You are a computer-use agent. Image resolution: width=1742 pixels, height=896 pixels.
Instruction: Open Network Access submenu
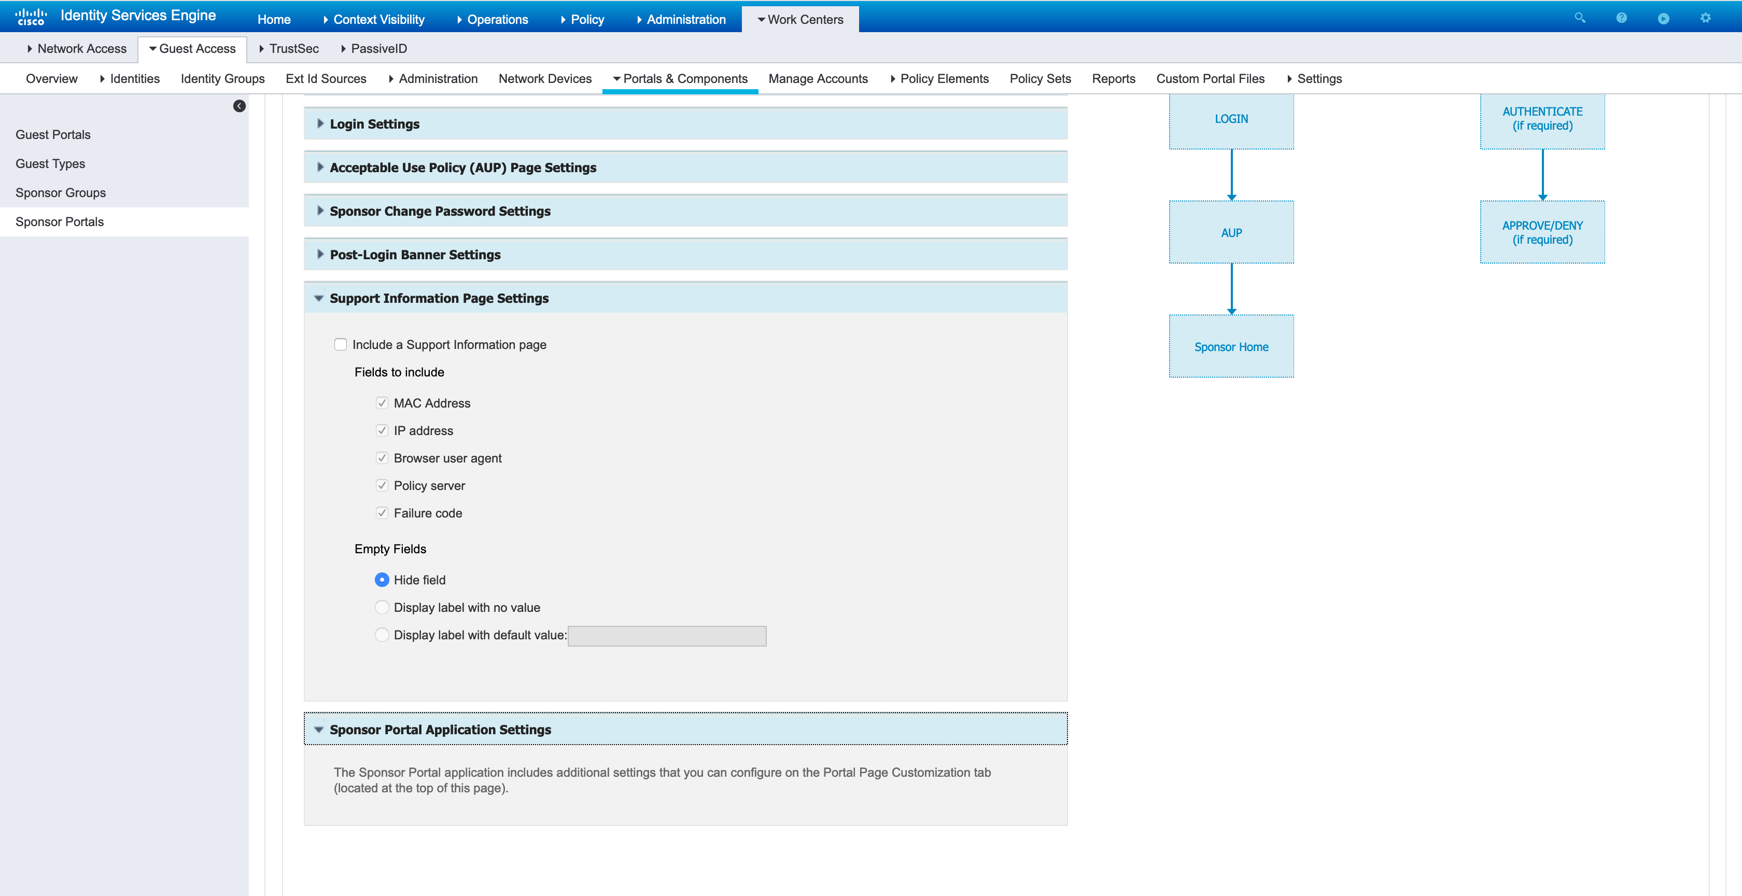77,49
